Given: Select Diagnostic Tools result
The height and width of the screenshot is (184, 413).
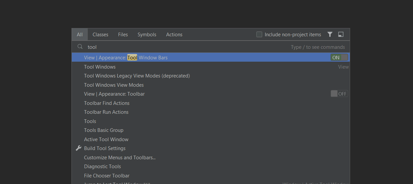Looking at the screenshot, I should [x=211, y=167].
